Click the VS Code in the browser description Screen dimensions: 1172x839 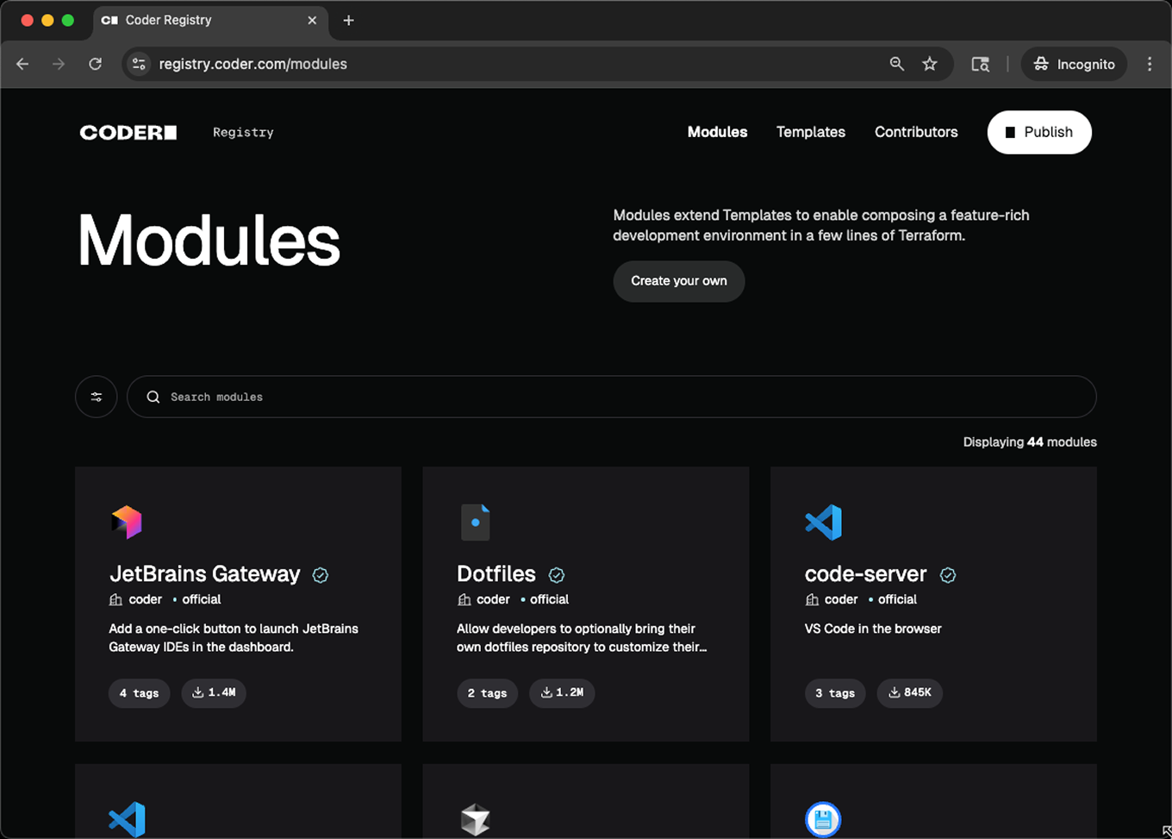pos(873,629)
